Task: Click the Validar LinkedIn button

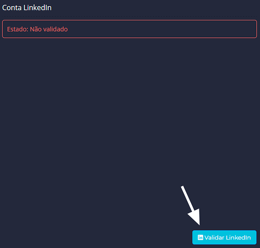Action: tap(224, 238)
